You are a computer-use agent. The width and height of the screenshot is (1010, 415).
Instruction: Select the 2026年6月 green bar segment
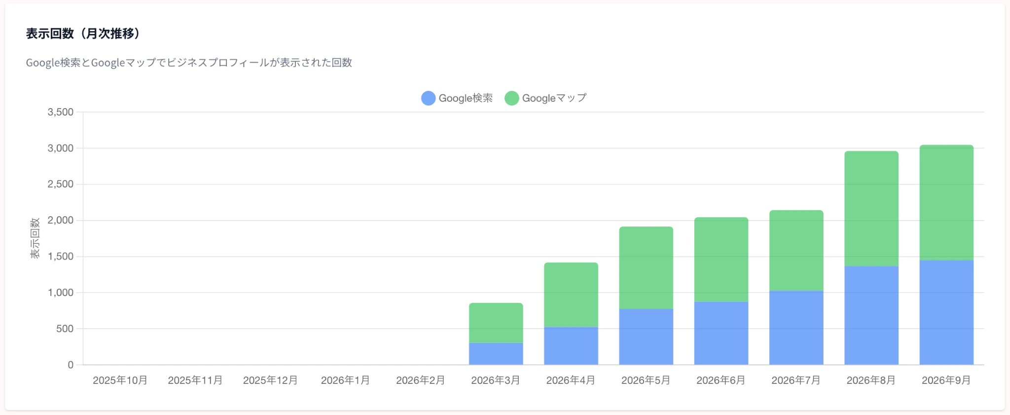click(721, 260)
